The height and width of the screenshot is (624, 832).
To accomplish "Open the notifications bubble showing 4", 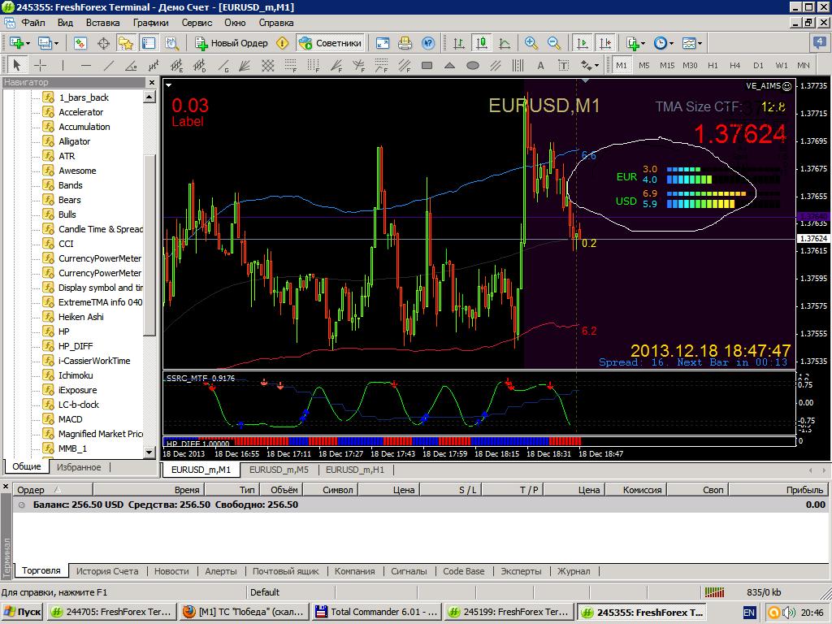I will point(819,42).
